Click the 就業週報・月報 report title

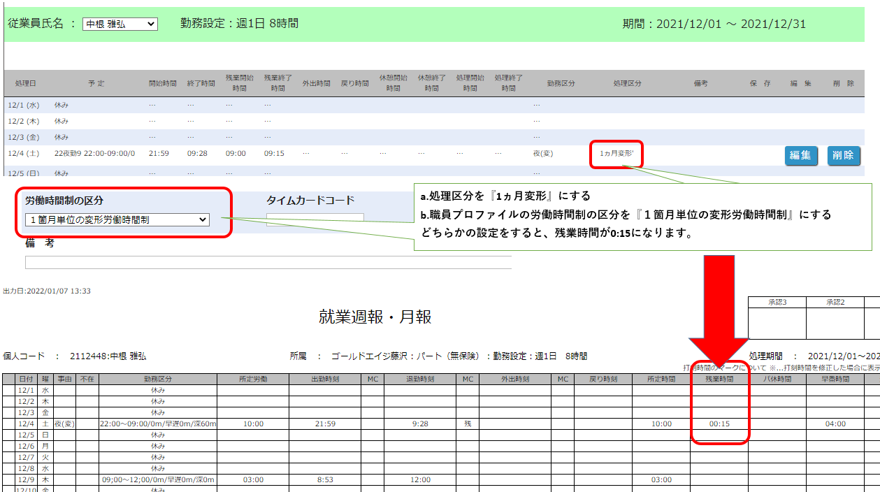[375, 317]
